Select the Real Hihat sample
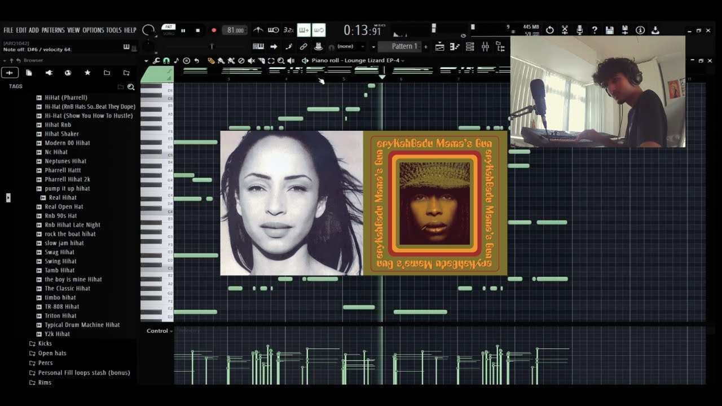The image size is (722, 406). 63,197
